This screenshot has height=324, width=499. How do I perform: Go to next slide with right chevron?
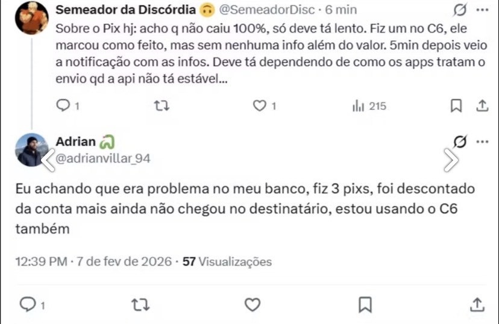pos(451,159)
